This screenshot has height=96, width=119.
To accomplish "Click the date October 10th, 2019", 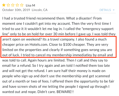I will (x=16, y=10).
